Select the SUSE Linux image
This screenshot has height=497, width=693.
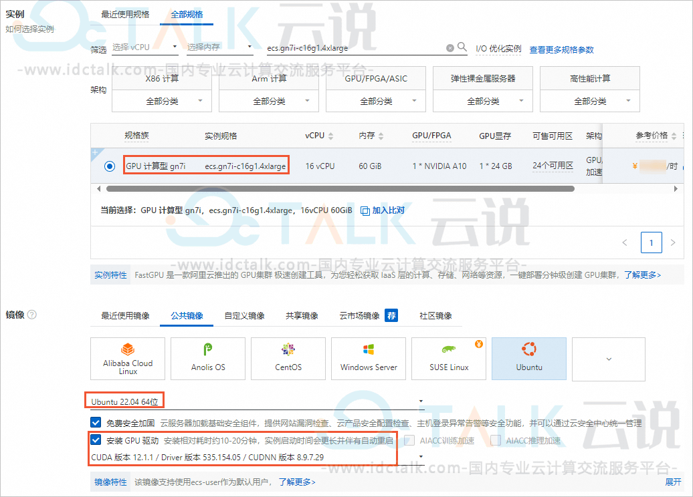pos(449,359)
